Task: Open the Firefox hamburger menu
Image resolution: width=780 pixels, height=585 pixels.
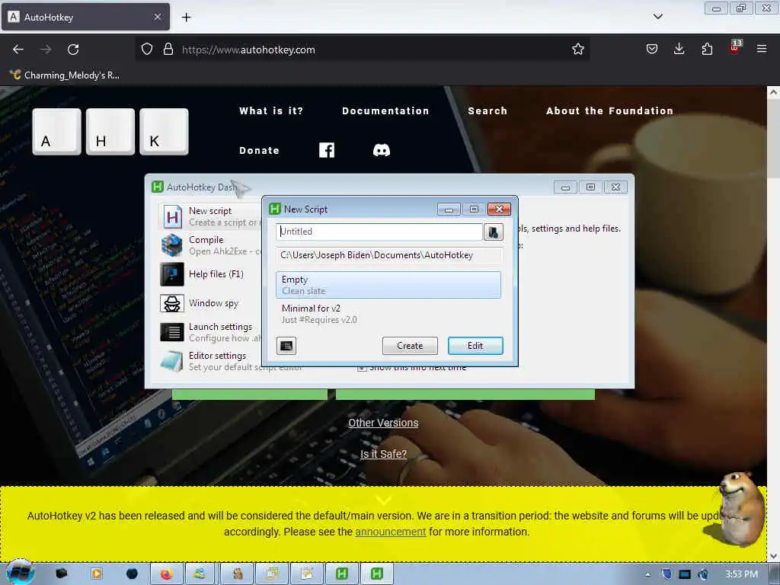Action: (x=761, y=49)
